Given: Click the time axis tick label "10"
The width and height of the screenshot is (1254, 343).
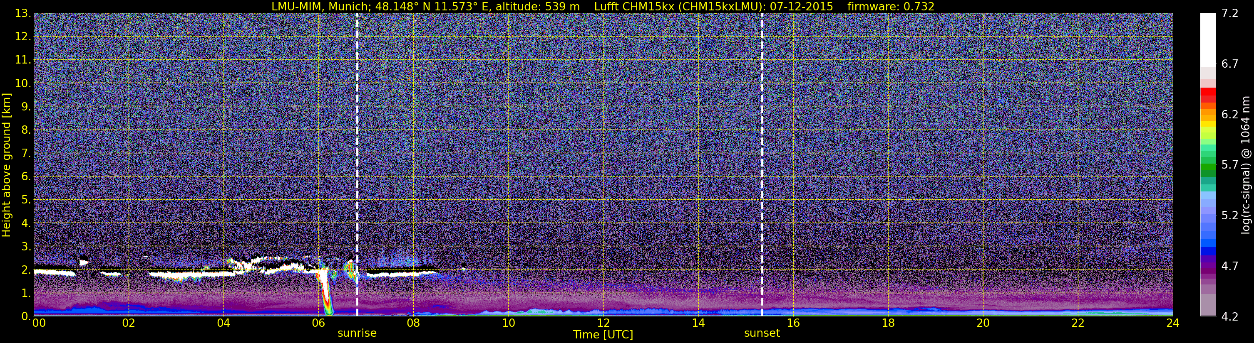Looking at the screenshot, I should point(508,323).
